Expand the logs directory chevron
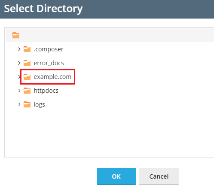214x192 pixels. click(x=19, y=104)
